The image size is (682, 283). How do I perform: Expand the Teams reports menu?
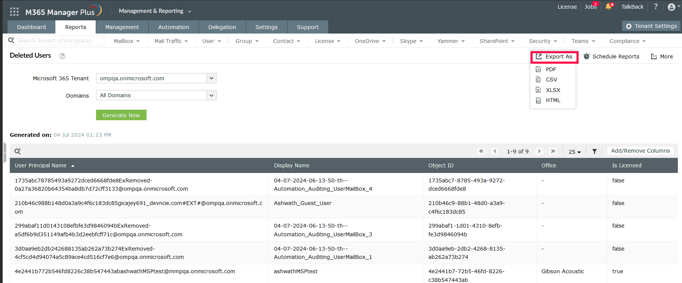[x=583, y=41]
